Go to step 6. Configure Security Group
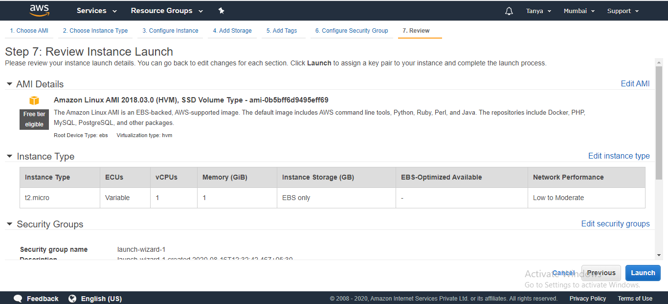Viewport: 668px width, 304px height. [352, 30]
